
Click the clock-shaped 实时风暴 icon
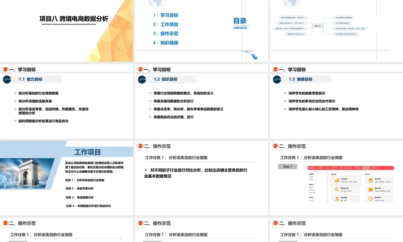point(371,198)
